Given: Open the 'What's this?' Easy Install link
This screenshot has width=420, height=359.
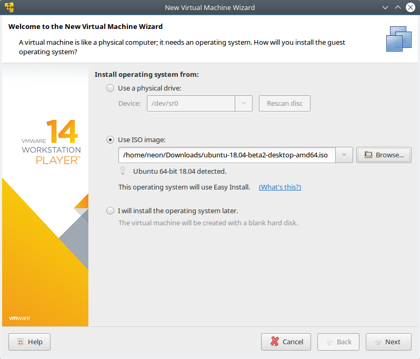Looking at the screenshot, I should click(x=280, y=187).
